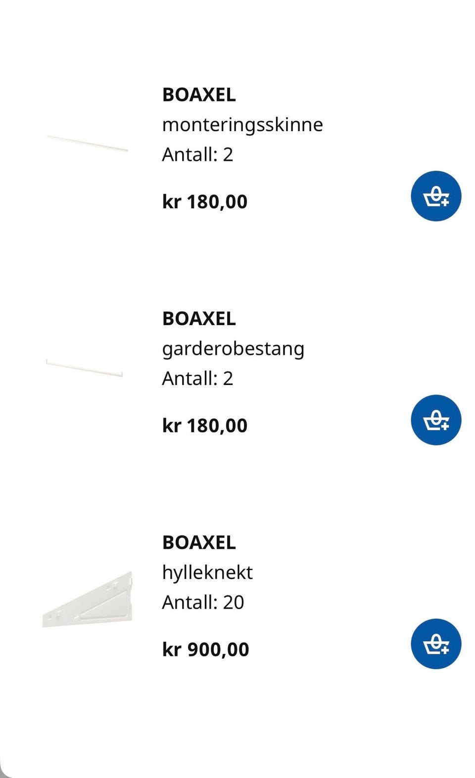
Task: Click the kr 180,00 price for garderobestang
Action: click(x=205, y=425)
